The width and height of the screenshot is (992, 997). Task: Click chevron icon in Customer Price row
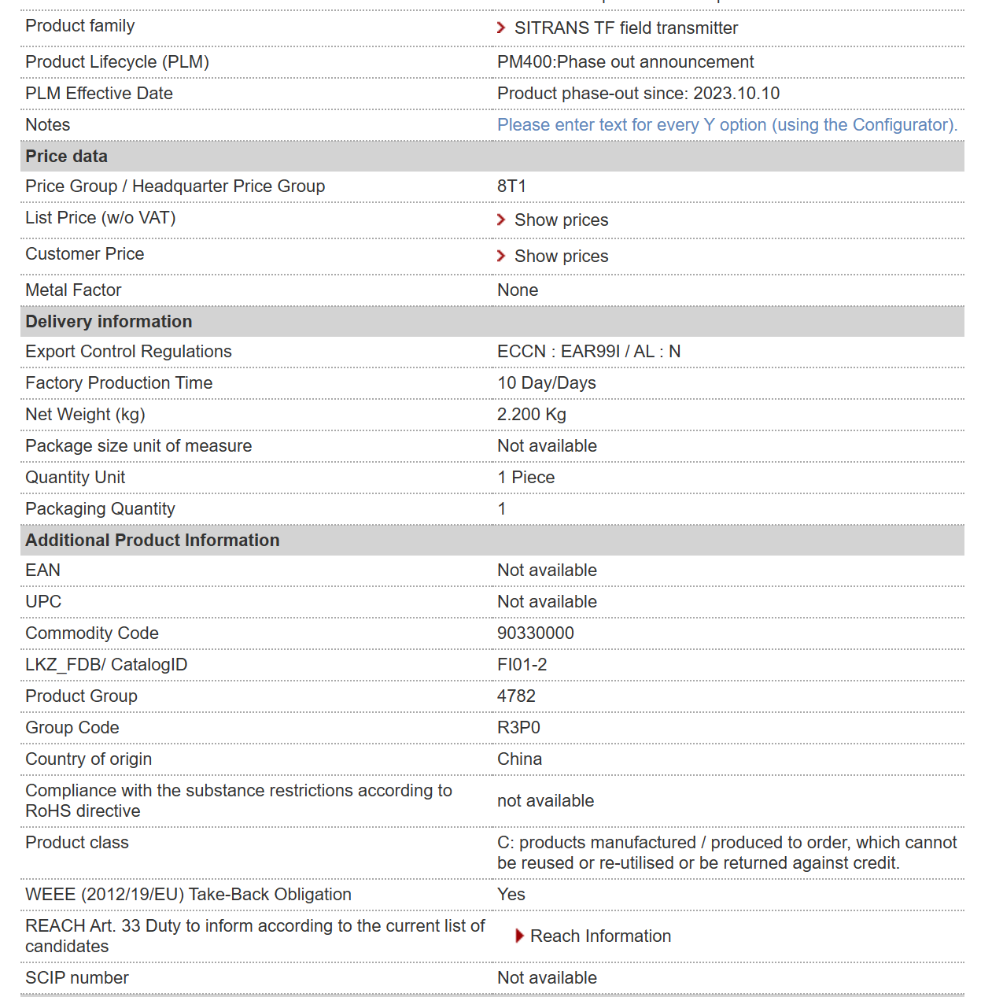tap(501, 256)
